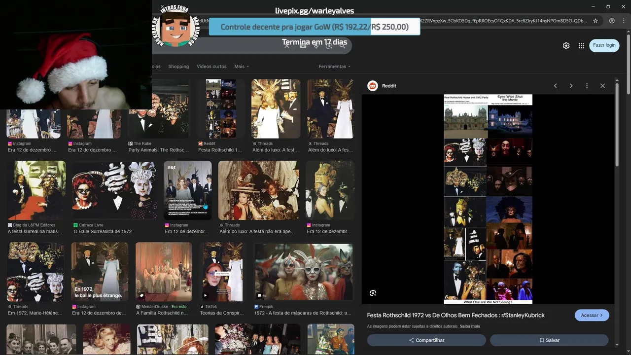Click the Catraca Livre favicon
Viewport: 631px width, 355px height.
point(76,225)
